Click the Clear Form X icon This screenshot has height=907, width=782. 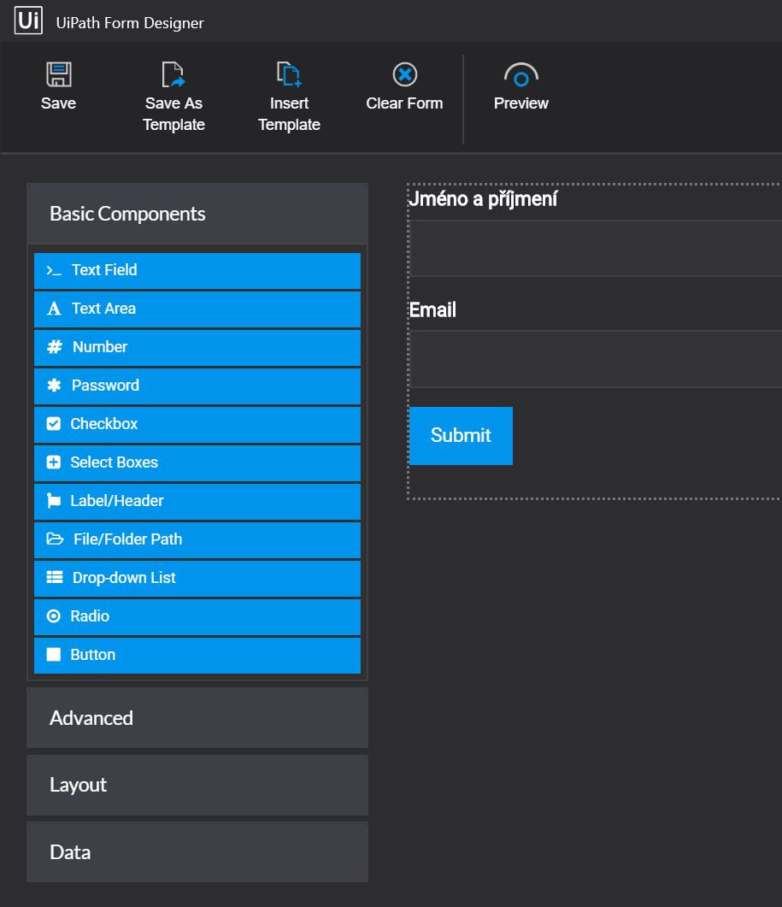[405, 74]
